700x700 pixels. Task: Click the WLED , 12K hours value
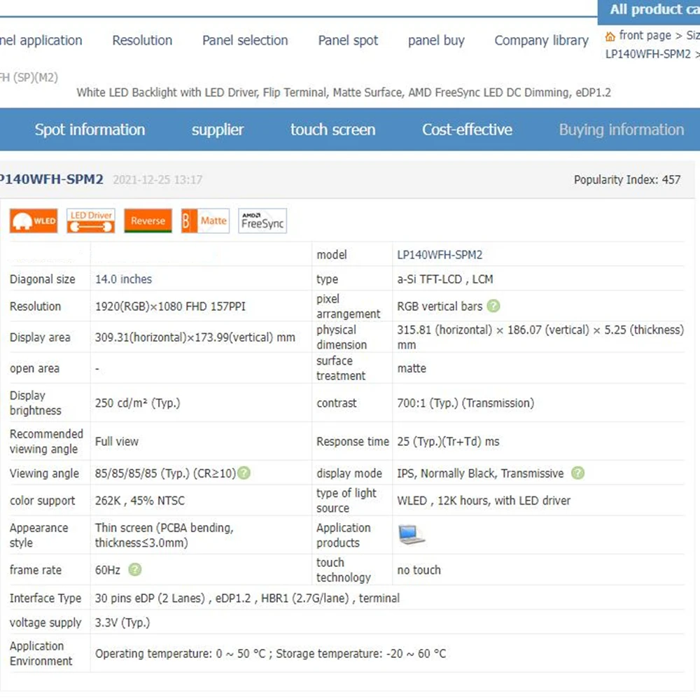pyautogui.click(x=484, y=500)
